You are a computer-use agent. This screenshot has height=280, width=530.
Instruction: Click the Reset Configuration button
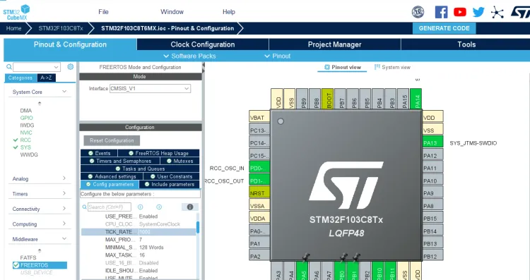pyautogui.click(x=112, y=140)
